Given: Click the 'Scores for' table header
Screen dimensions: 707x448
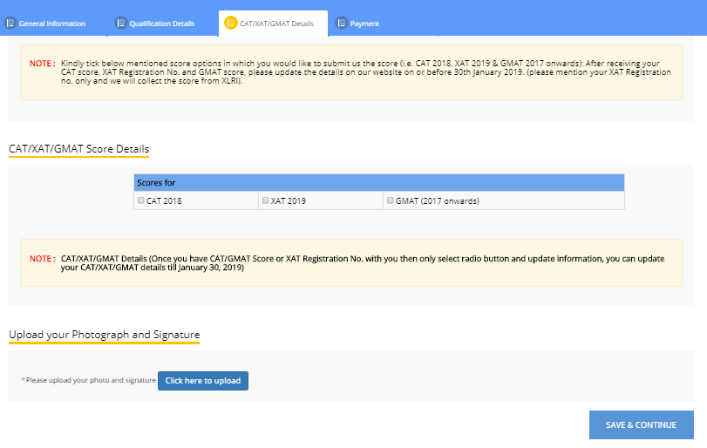Looking at the screenshot, I should (x=379, y=182).
